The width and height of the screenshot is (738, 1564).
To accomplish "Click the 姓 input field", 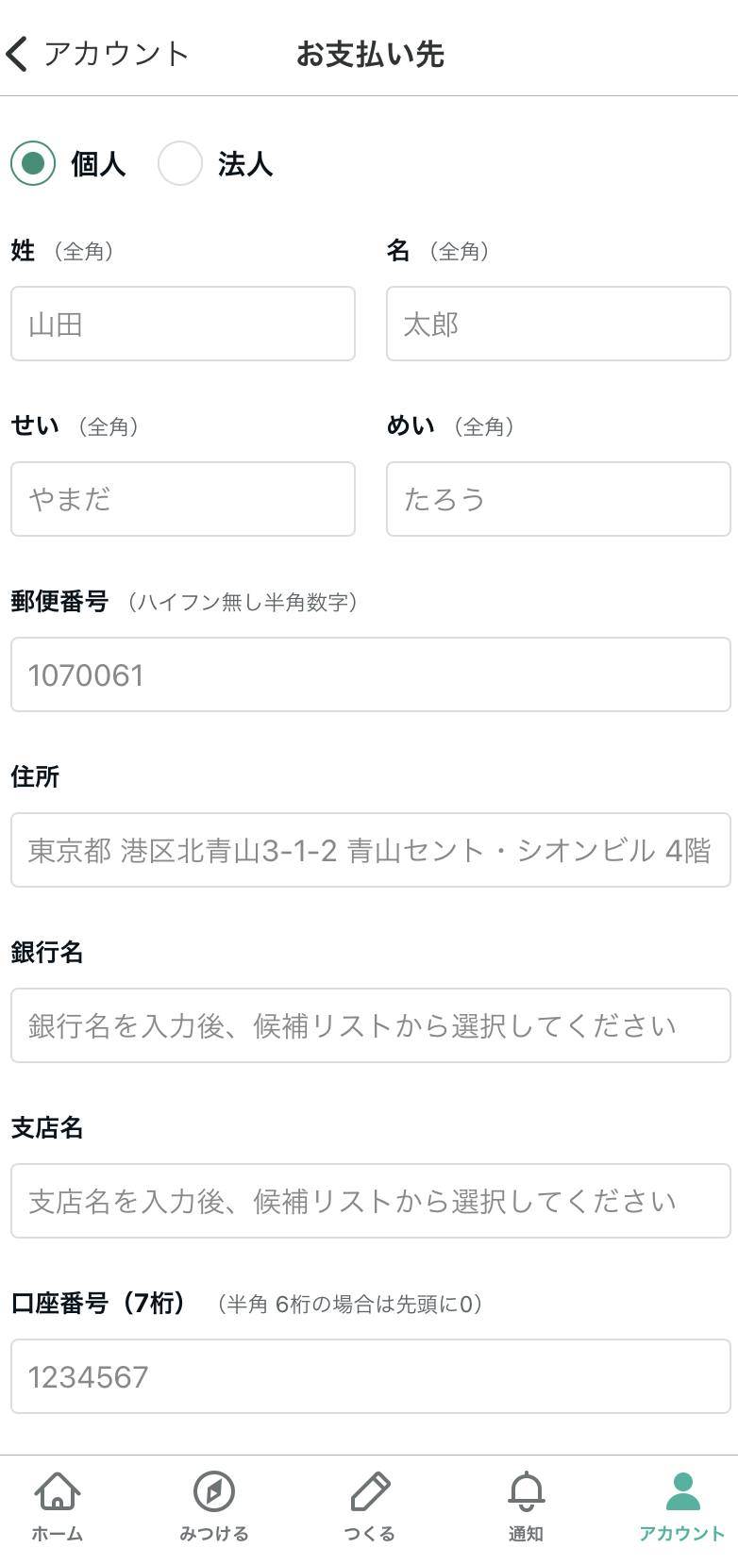I will 183,324.
